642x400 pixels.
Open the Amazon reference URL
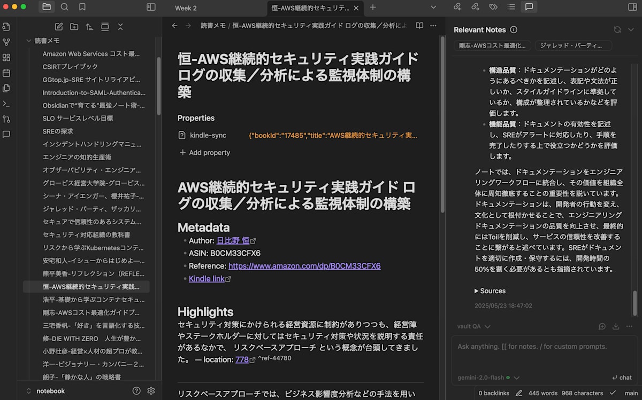(304, 266)
